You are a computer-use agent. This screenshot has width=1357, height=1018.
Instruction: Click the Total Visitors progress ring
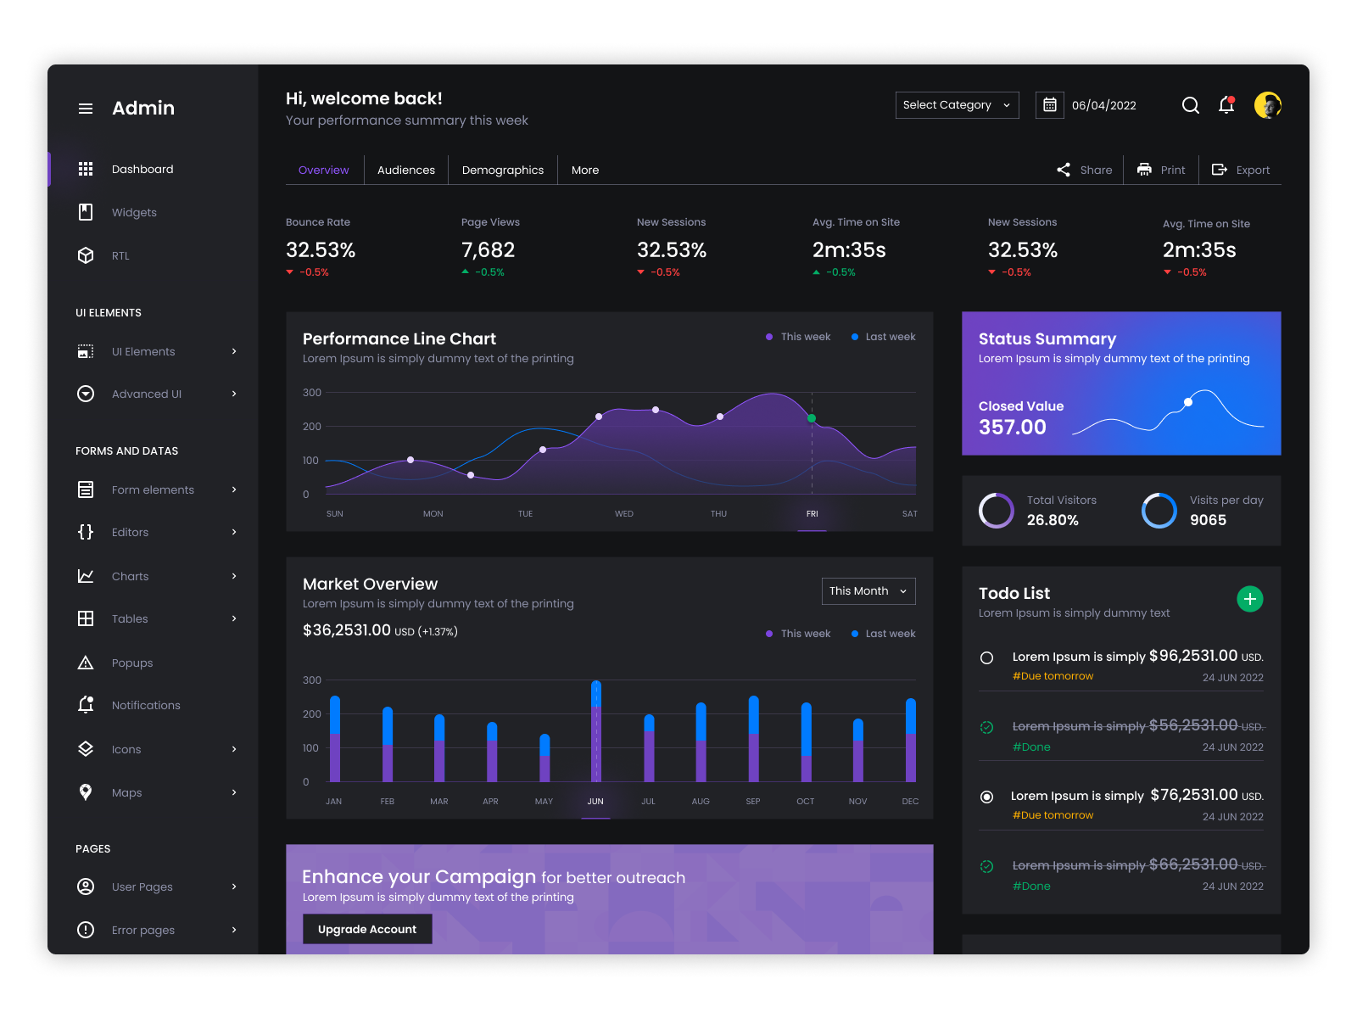click(996, 510)
